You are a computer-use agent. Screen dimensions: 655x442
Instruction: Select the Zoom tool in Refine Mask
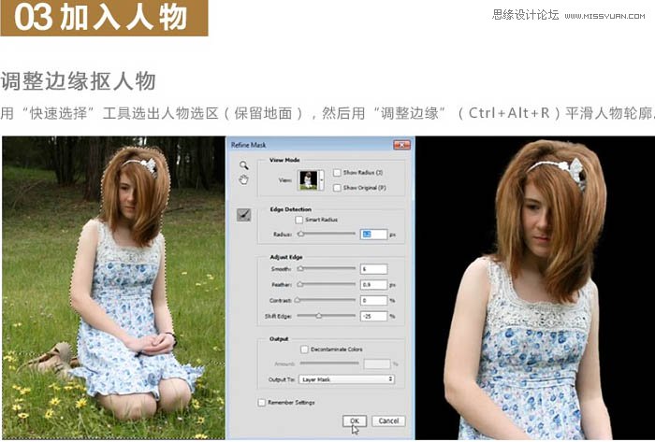tap(243, 164)
